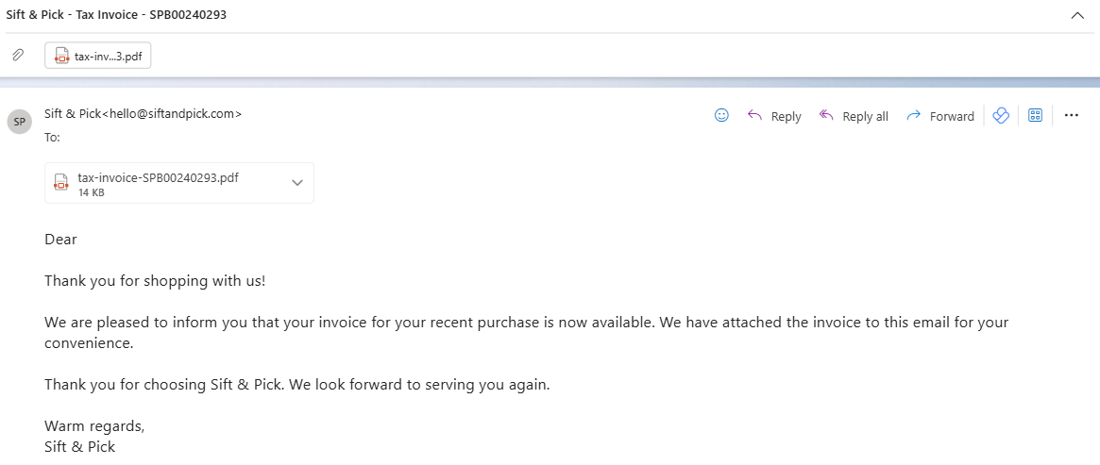Expand the tax-invoice attachment dropdown arrow

(x=297, y=183)
